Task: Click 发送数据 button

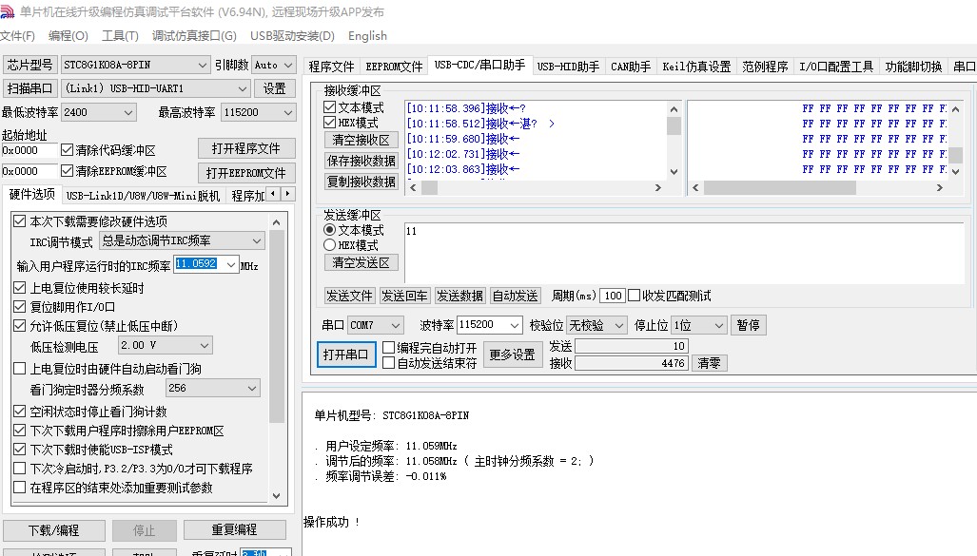Action: 459,296
